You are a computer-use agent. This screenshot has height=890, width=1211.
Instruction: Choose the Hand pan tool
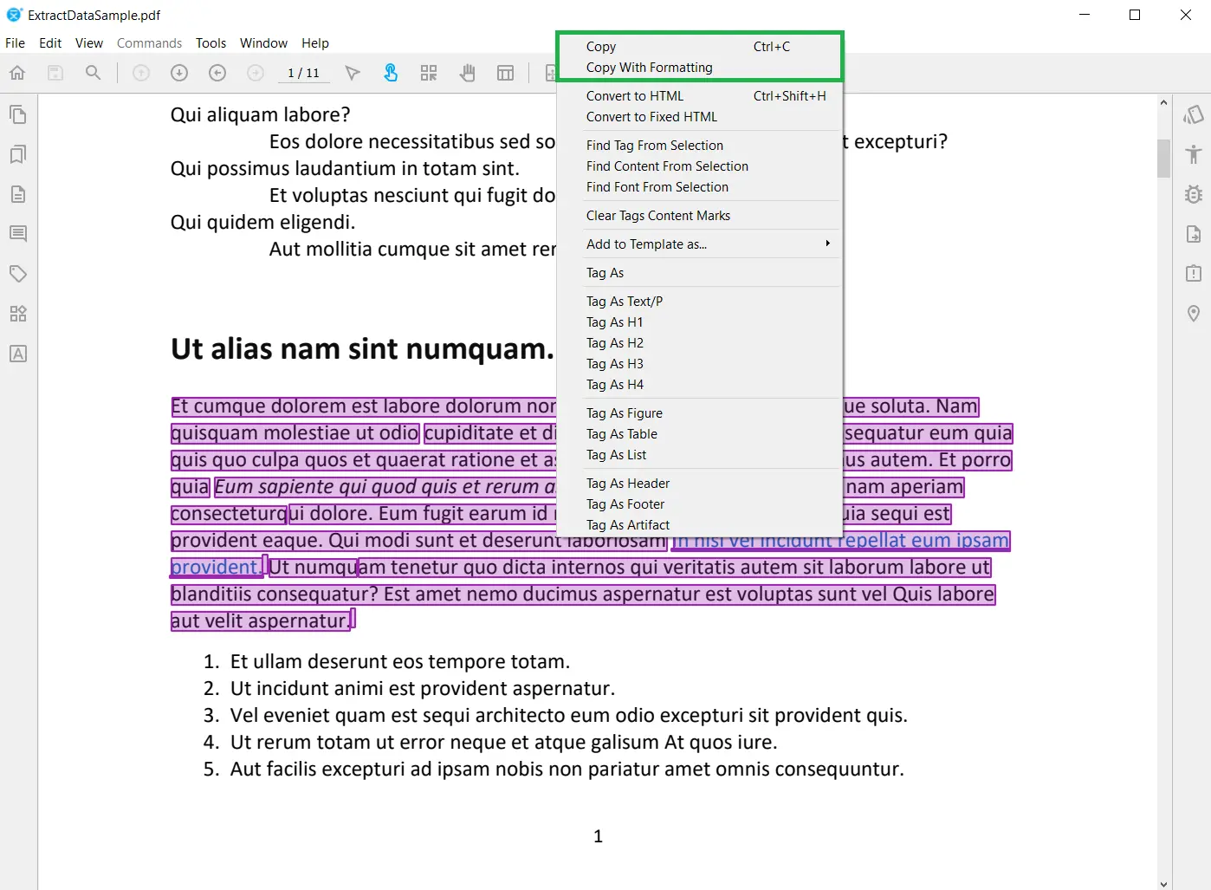coord(468,73)
